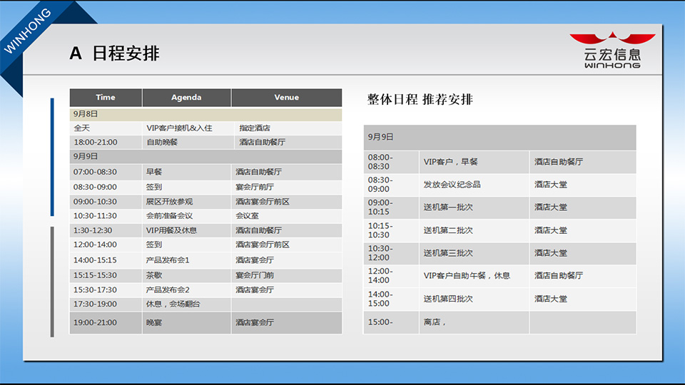Click the 离店 entry in the last row
685x385 pixels.
(435, 322)
